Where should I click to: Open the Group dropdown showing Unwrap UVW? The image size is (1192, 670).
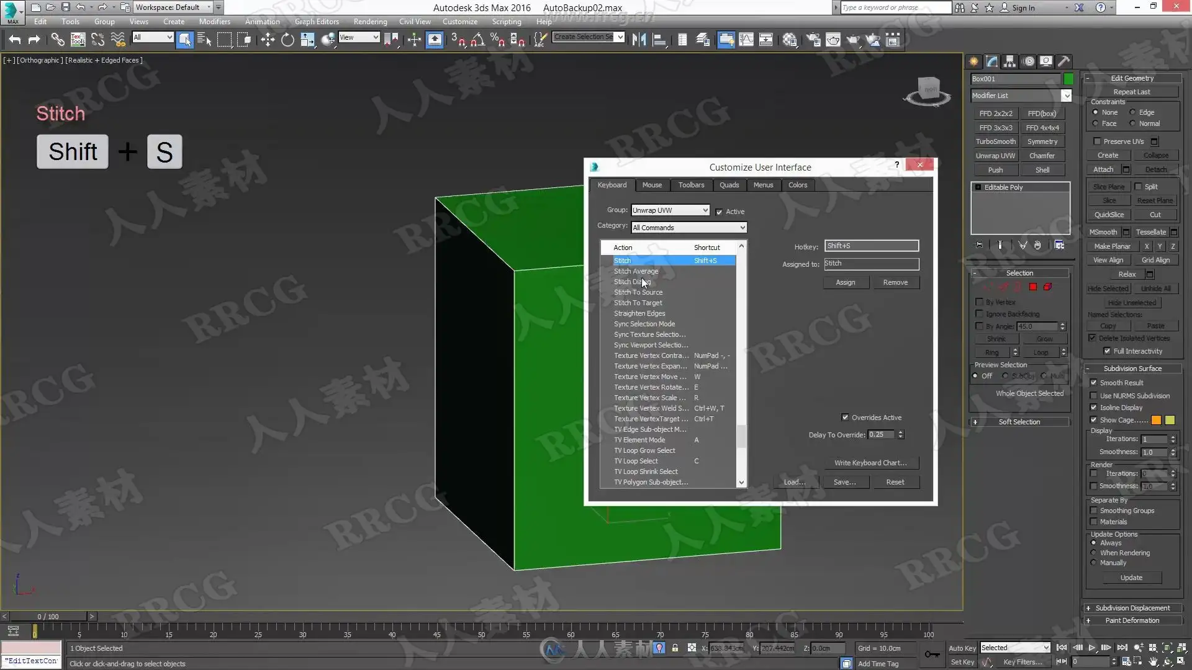click(670, 210)
